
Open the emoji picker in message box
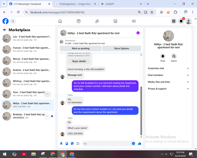coord(133,143)
